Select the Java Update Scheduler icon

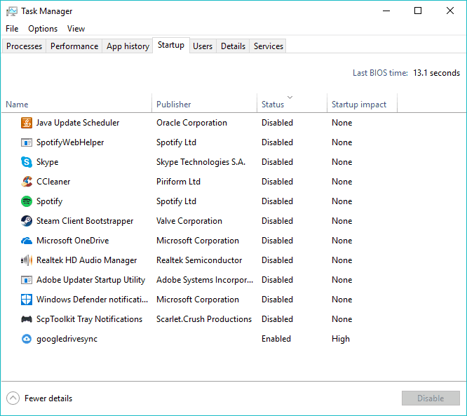27,123
